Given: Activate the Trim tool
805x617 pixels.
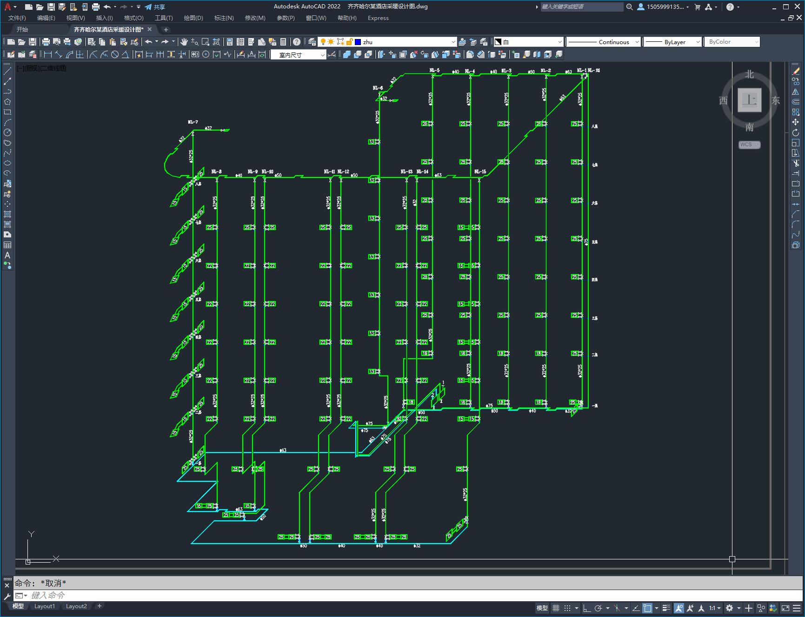Looking at the screenshot, I should click(x=796, y=163).
